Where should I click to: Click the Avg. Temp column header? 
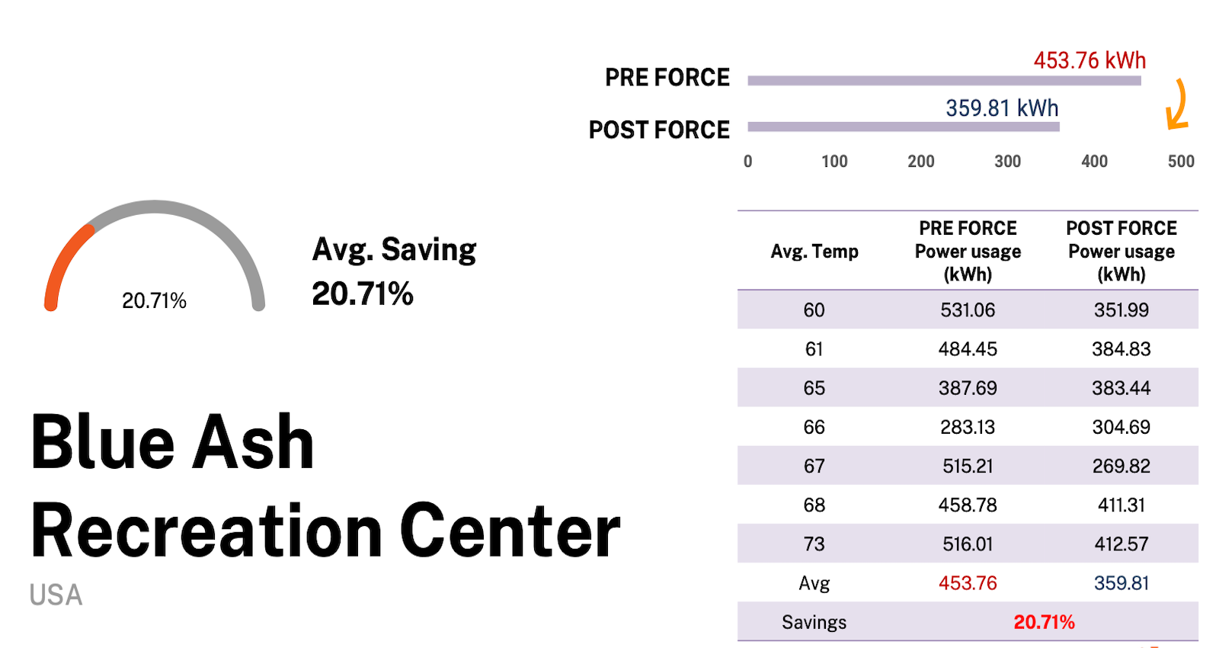(814, 252)
